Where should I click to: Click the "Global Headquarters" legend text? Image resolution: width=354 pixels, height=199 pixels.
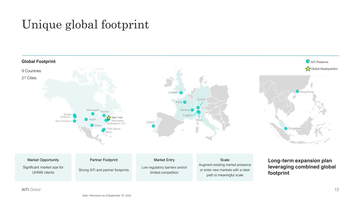click(324, 69)
